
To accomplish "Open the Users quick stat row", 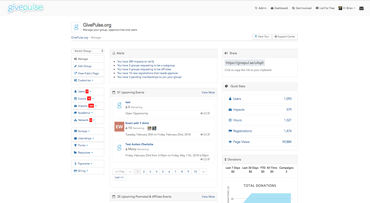I will tap(260, 99).
